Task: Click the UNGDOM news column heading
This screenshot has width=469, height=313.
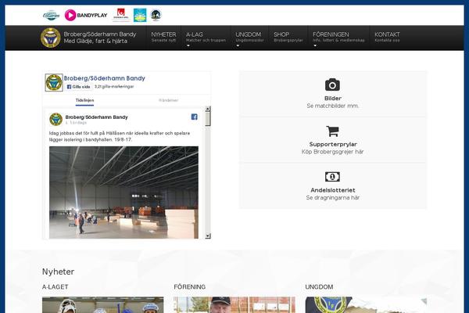Action: point(319,287)
